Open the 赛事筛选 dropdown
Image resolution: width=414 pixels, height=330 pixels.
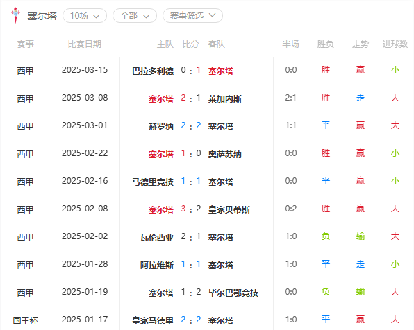click(192, 16)
